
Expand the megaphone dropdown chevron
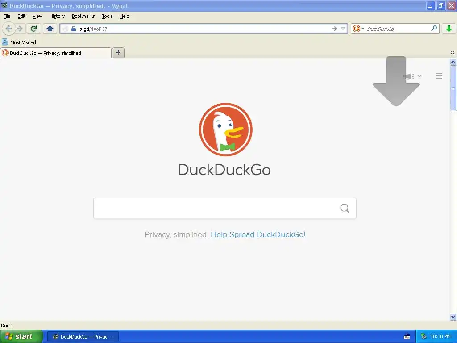[420, 76]
